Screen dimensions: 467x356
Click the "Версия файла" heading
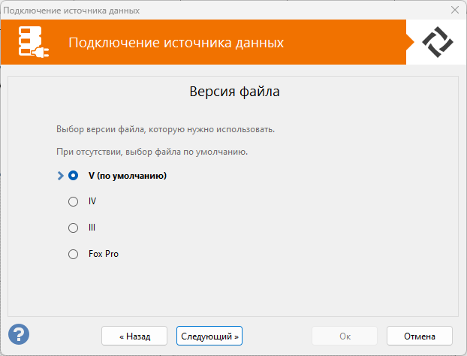(233, 92)
